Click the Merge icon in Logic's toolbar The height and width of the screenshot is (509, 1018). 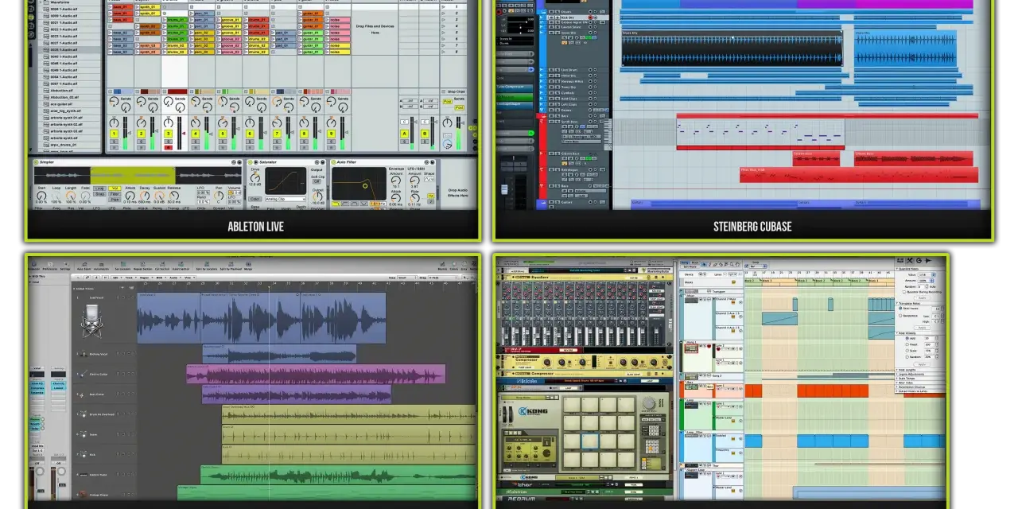tap(248, 266)
